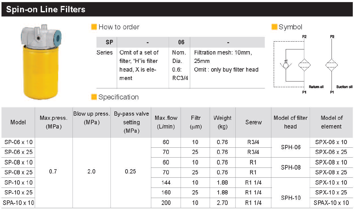
Task: Click the orange square beside Symbol
Action: point(274,27)
